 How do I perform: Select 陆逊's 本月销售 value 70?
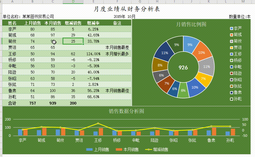tap(53, 72)
